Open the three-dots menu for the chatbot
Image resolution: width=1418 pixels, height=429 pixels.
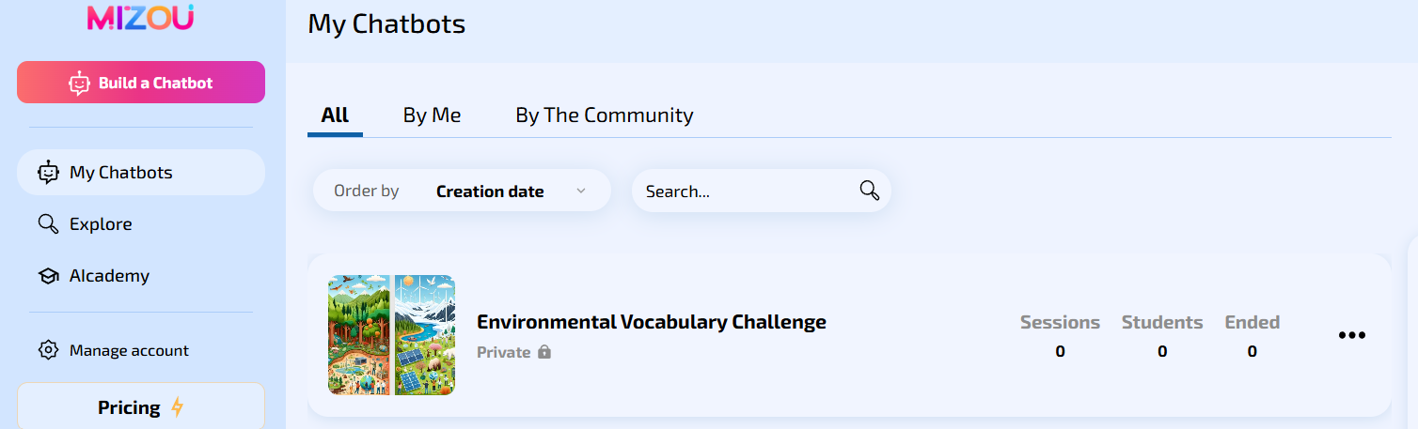click(1351, 335)
